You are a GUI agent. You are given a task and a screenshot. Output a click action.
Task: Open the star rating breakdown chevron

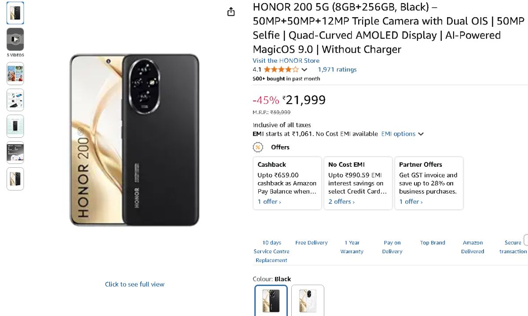304,70
